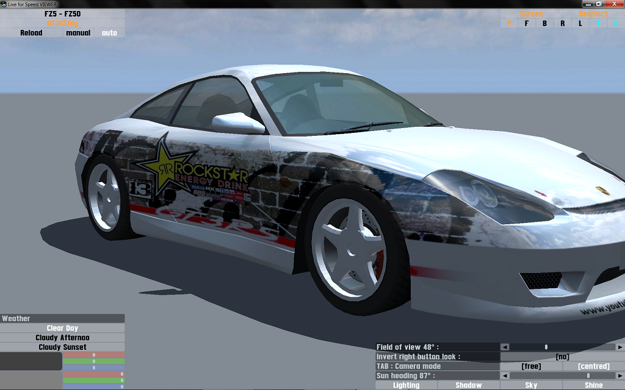Set camera mode to [centred]
Image resolution: width=625 pixels, height=390 pixels.
(593, 366)
